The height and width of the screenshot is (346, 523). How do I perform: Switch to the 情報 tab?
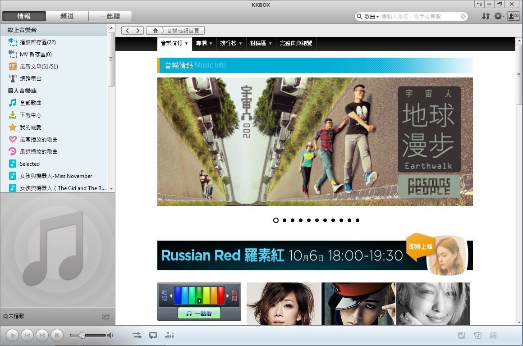point(24,16)
